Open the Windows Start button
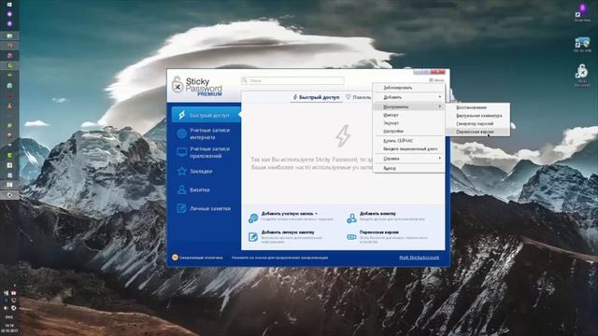The width and height of the screenshot is (598, 336). 9,5
